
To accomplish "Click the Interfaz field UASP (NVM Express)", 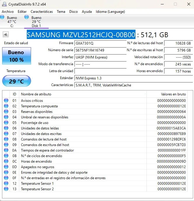I will tap(100, 57).
